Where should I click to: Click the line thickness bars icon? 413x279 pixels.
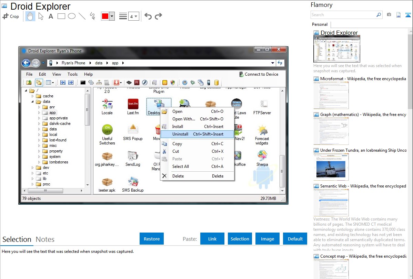pyautogui.click(x=123, y=16)
